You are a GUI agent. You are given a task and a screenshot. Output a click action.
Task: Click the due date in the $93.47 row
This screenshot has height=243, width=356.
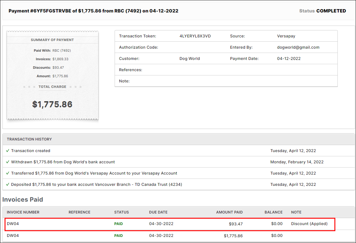[x=161, y=224]
